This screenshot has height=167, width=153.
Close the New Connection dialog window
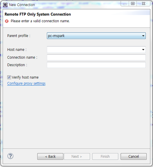pyautogui.click(x=143, y=4)
